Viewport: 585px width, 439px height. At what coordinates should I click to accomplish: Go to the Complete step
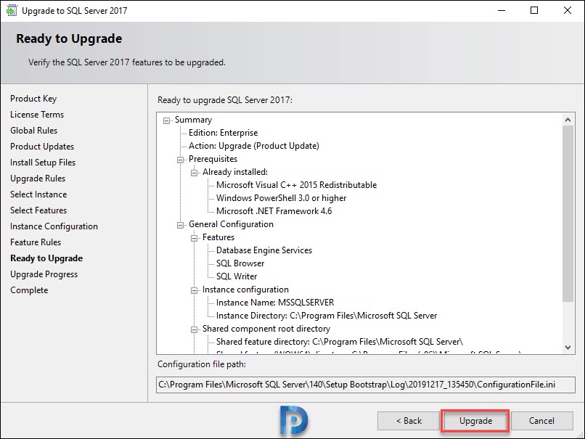tap(29, 290)
